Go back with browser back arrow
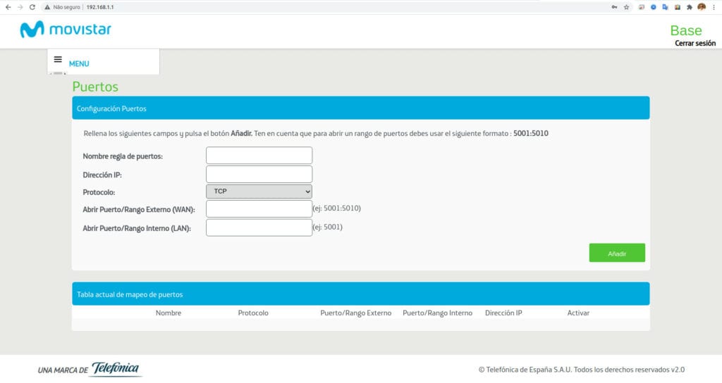Viewport: 722px width, 383px height. [x=8, y=7]
